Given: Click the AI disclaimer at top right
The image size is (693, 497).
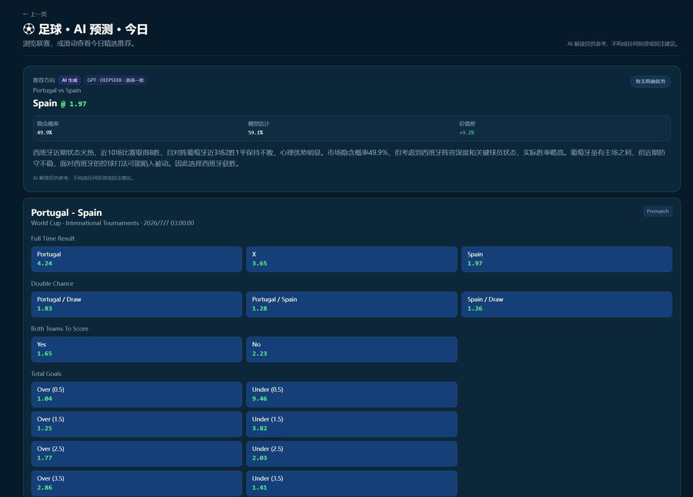Looking at the screenshot, I should 623,44.
